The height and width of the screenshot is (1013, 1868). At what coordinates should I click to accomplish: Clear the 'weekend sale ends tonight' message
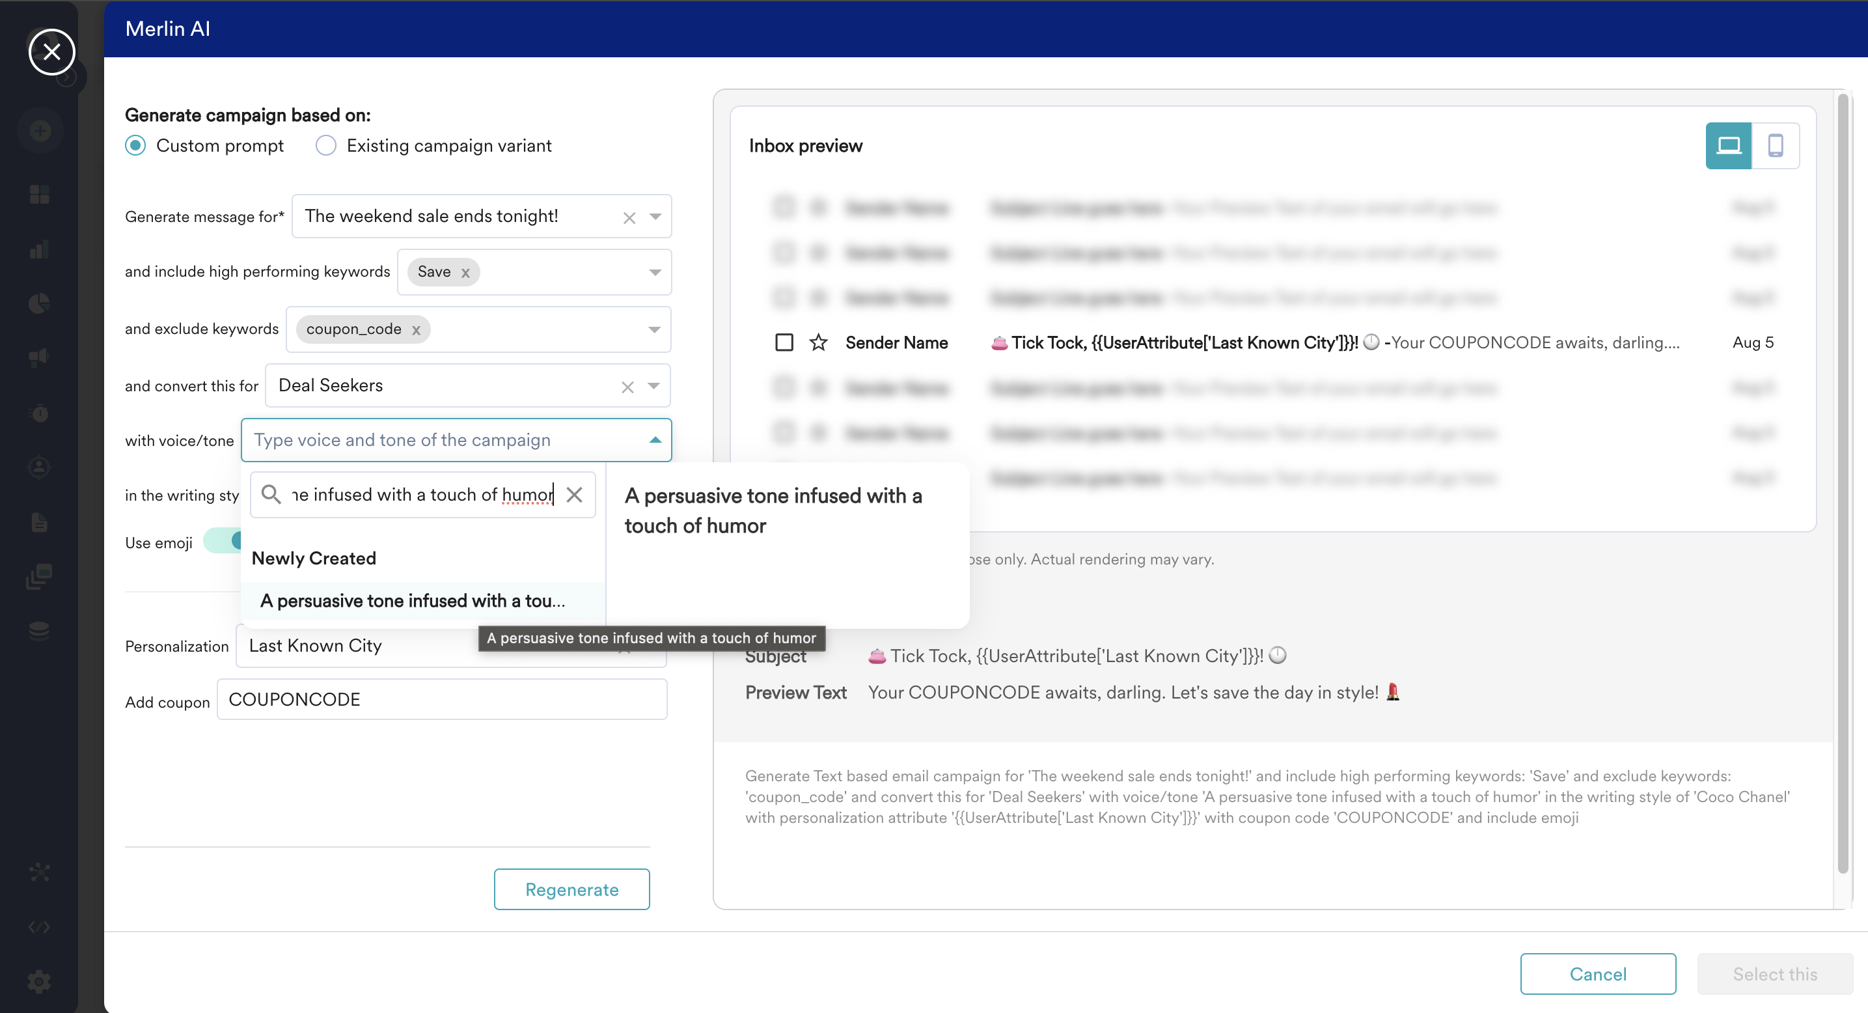coord(629,217)
